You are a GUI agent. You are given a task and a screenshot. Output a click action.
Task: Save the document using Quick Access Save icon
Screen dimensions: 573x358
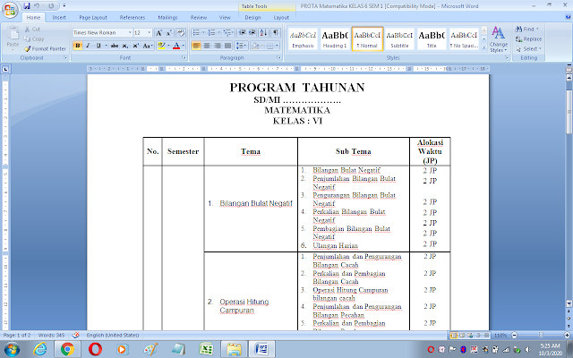pos(27,6)
